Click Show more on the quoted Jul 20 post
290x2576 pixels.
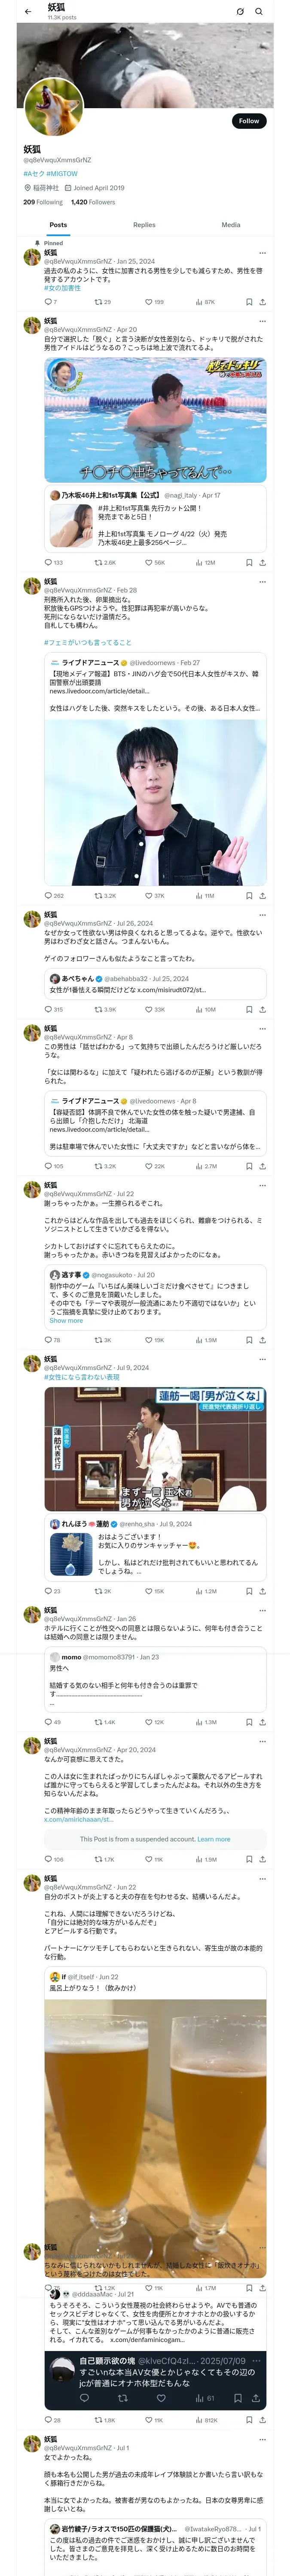(66, 1321)
